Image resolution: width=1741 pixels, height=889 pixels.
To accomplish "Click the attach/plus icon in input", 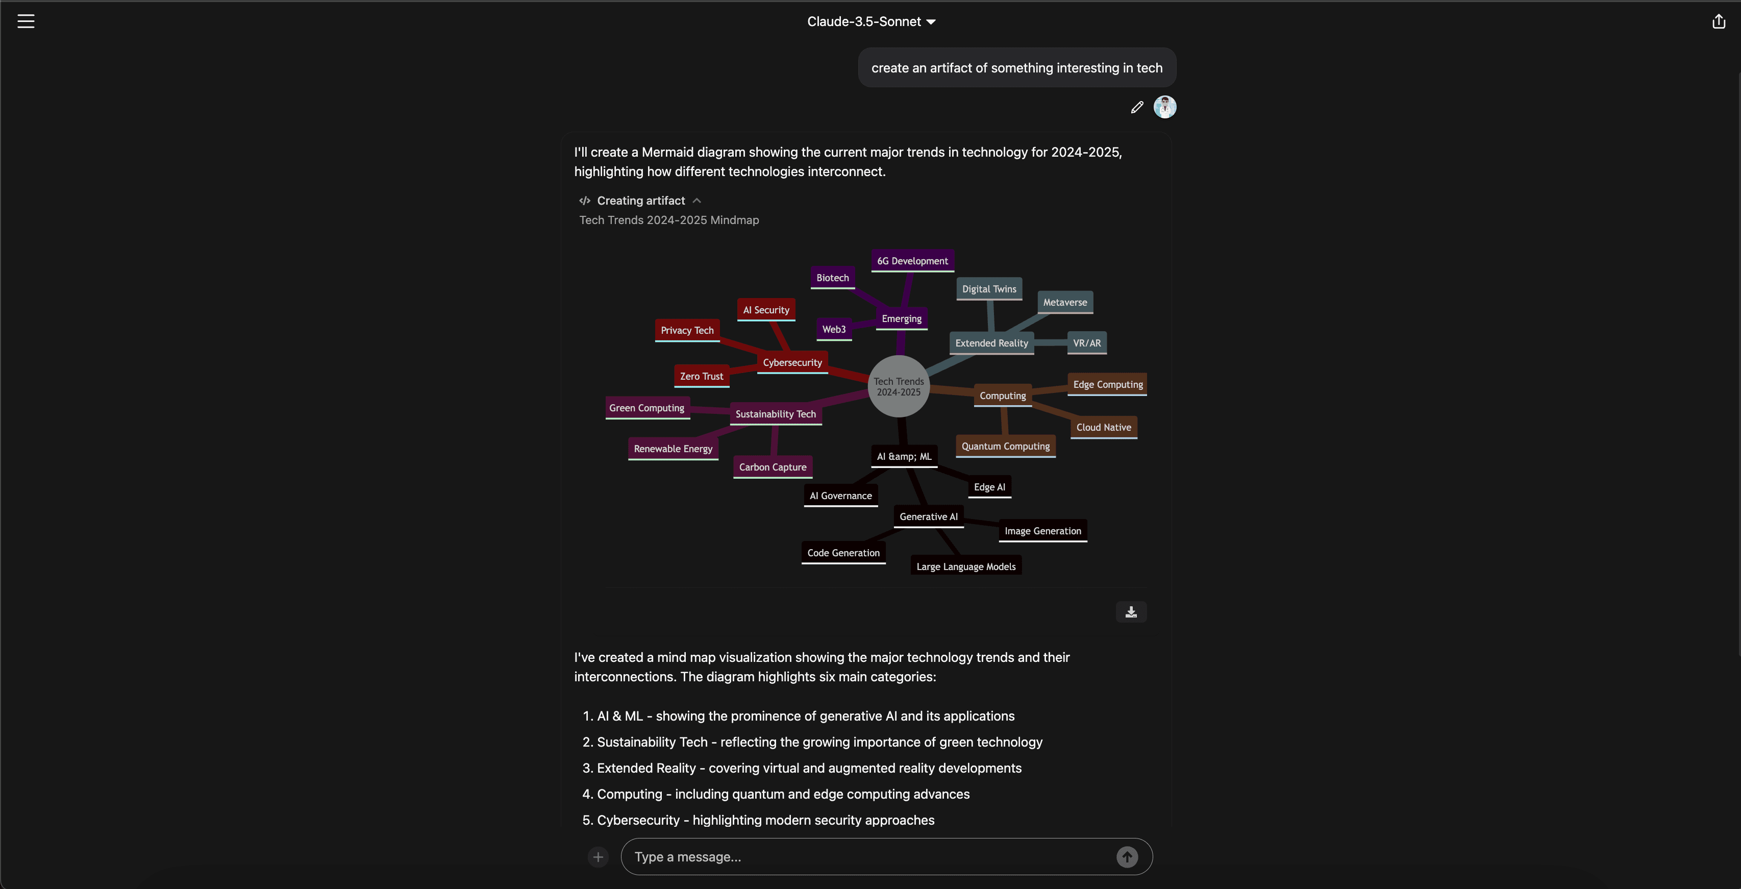I will 599,857.
